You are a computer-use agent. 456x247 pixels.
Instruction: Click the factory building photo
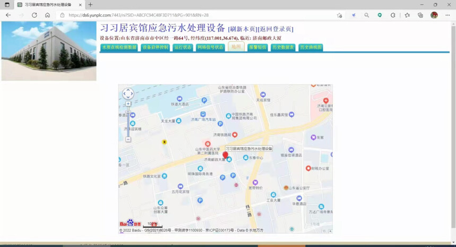(49, 51)
